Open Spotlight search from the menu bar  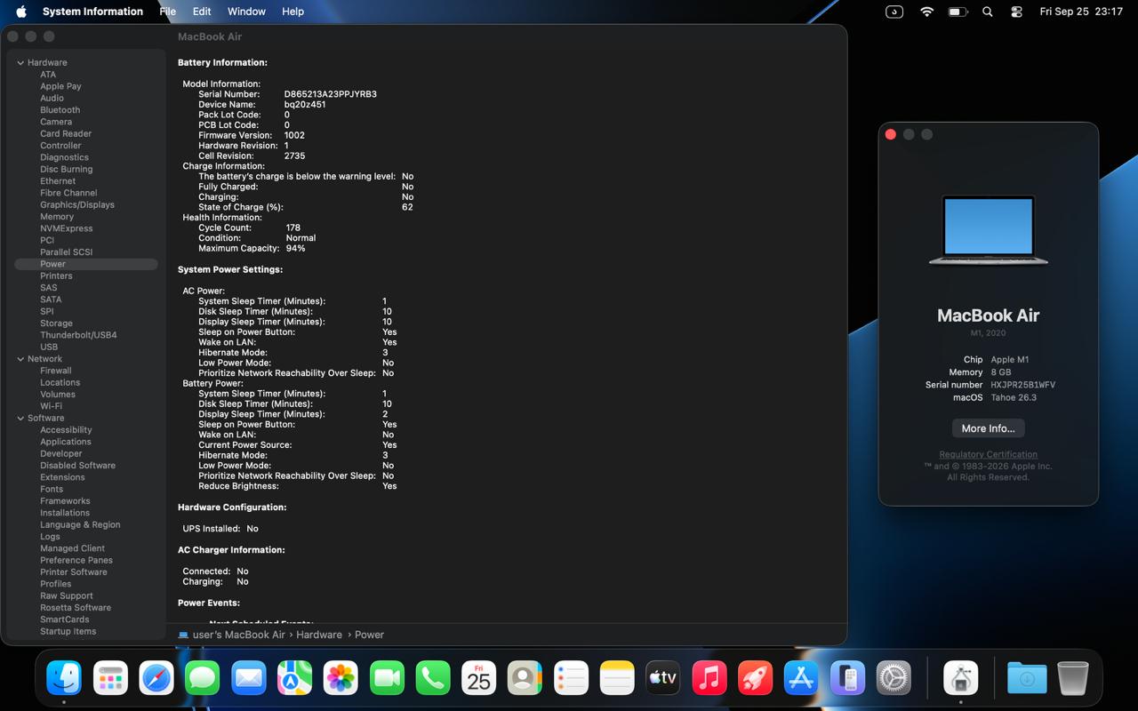click(987, 12)
